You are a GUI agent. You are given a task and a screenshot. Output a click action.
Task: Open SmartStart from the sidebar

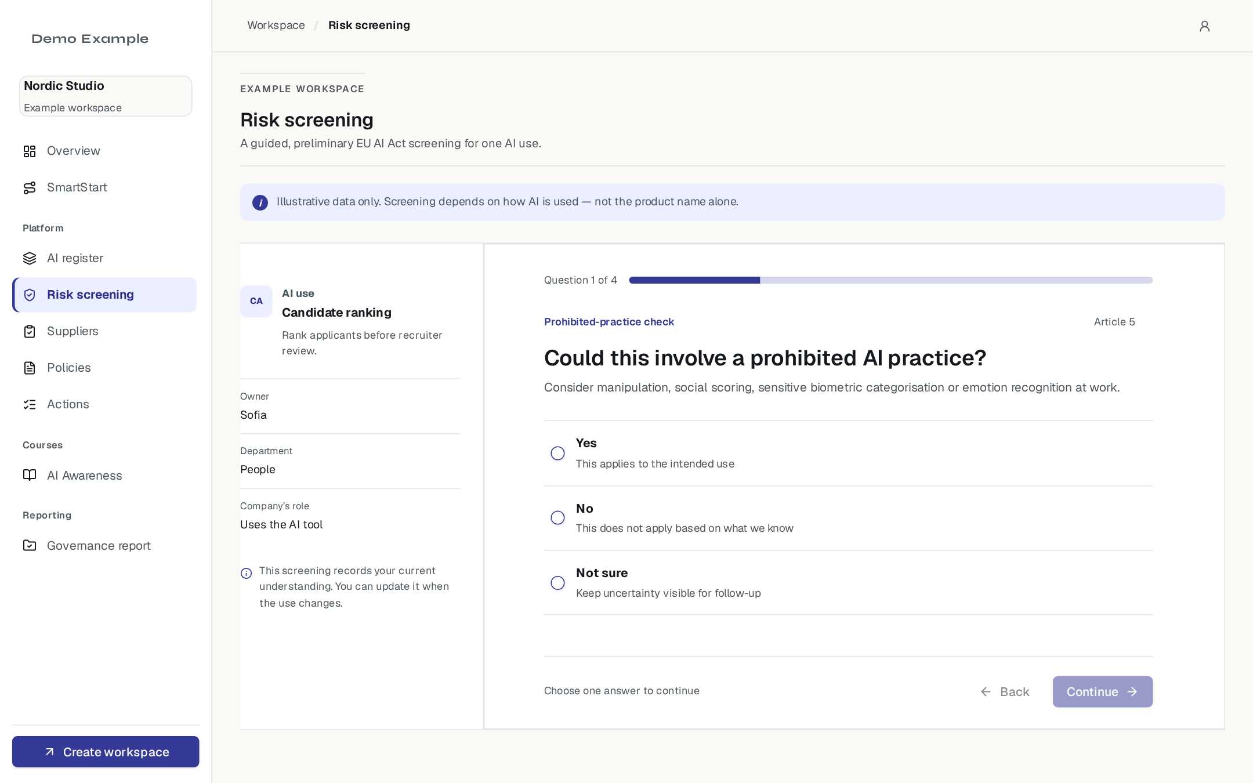(x=104, y=187)
